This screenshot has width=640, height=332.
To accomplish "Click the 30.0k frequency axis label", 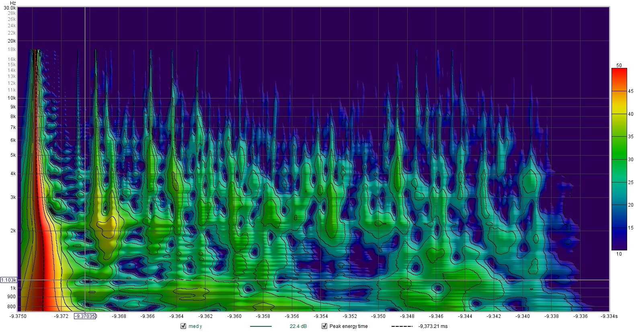I will 10,8.
